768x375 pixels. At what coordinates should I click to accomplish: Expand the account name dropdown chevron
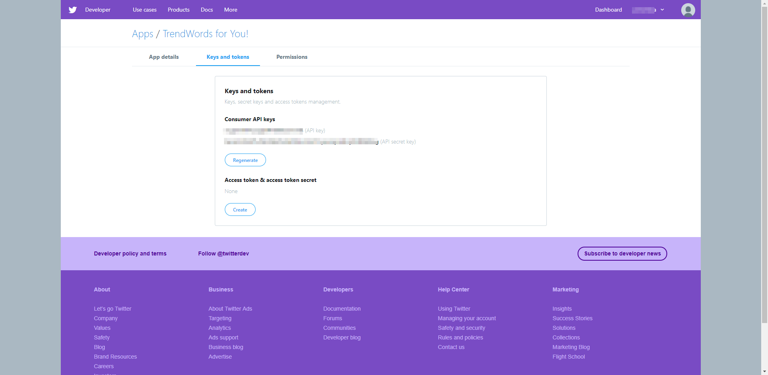662,10
